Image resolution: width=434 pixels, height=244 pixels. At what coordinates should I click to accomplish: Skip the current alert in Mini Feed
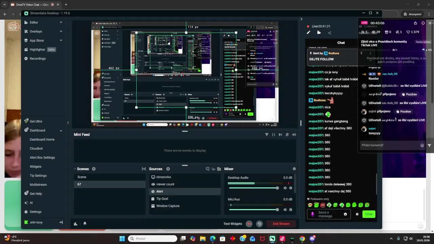click(280, 135)
